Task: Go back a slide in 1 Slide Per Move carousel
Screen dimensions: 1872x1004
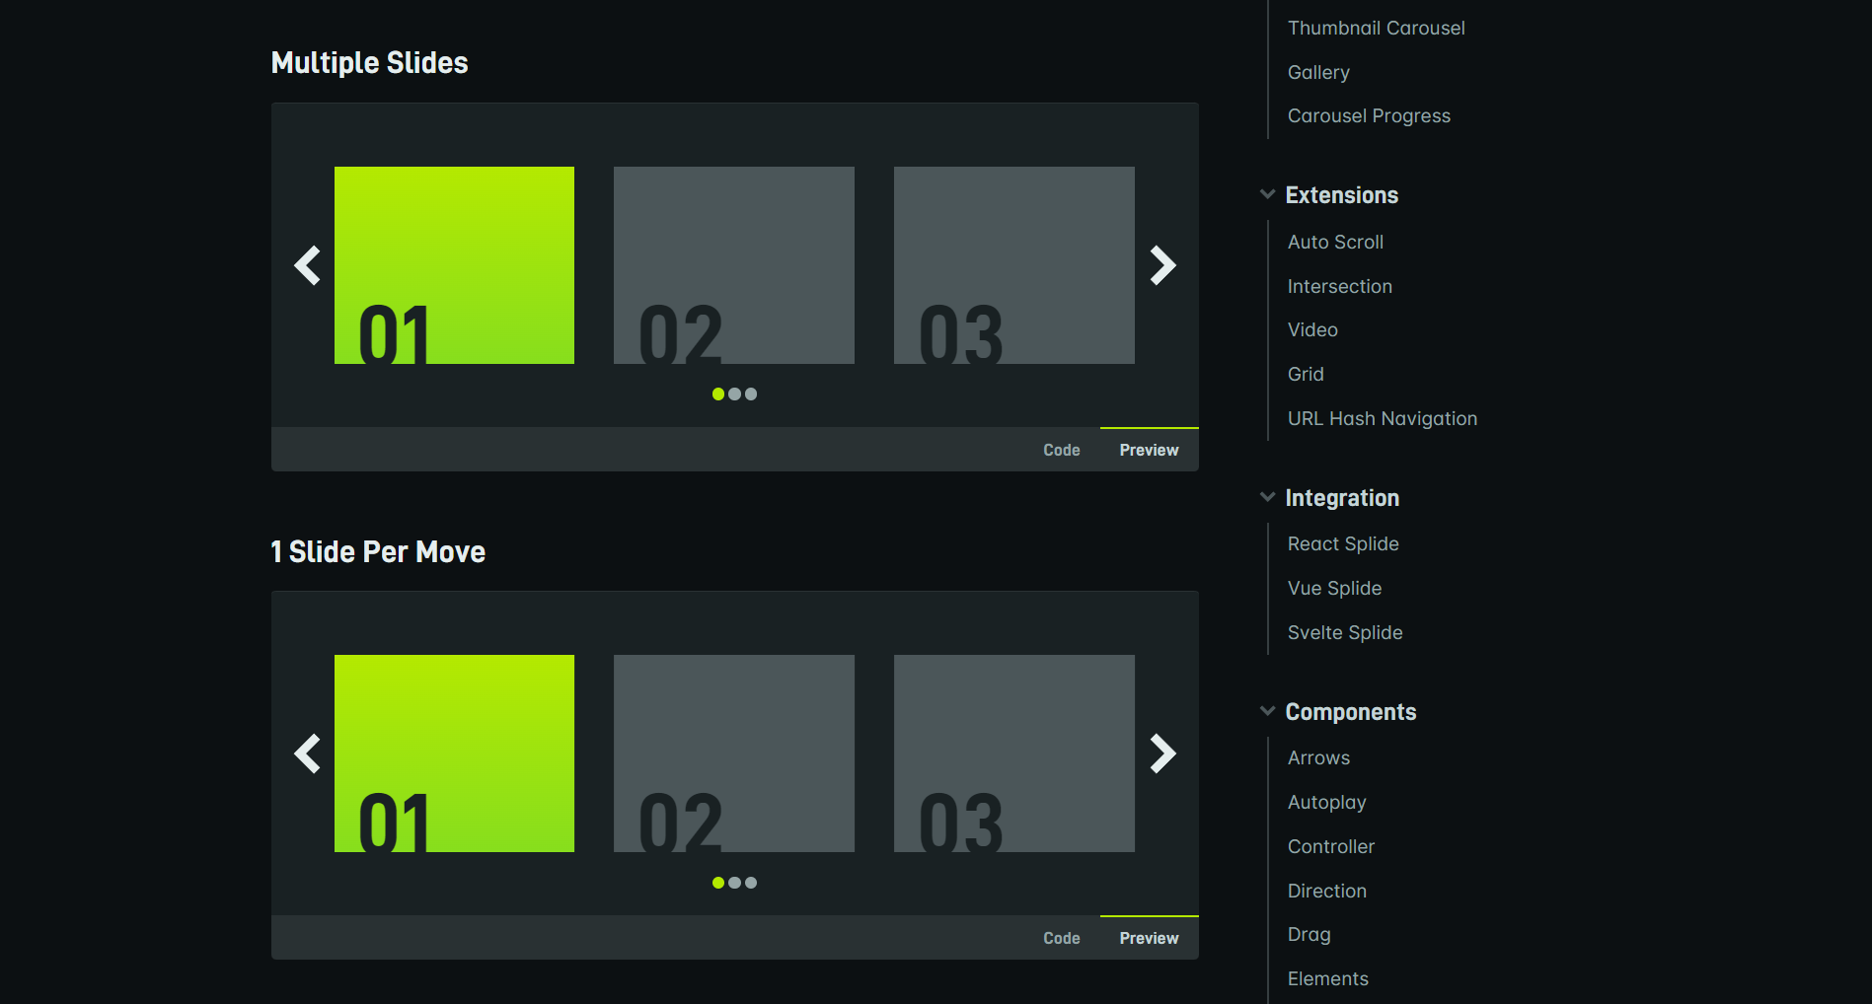Action: pos(307,753)
